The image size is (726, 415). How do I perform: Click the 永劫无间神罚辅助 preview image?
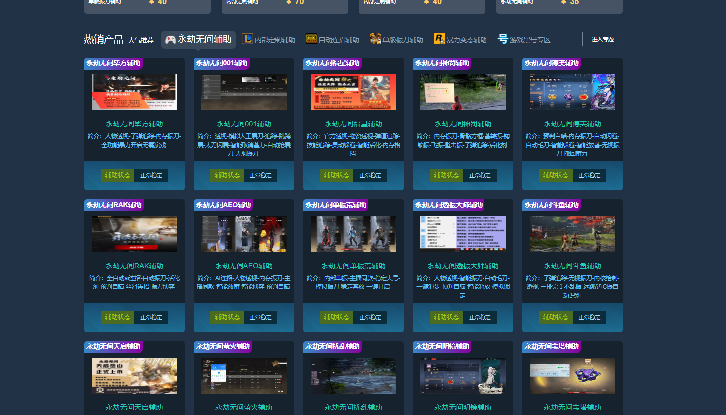(x=463, y=92)
